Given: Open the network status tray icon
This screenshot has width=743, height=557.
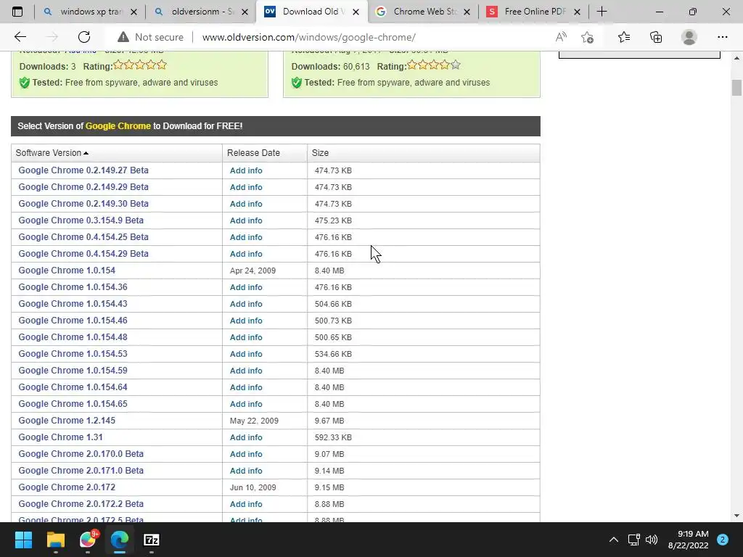Looking at the screenshot, I should [633, 540].
